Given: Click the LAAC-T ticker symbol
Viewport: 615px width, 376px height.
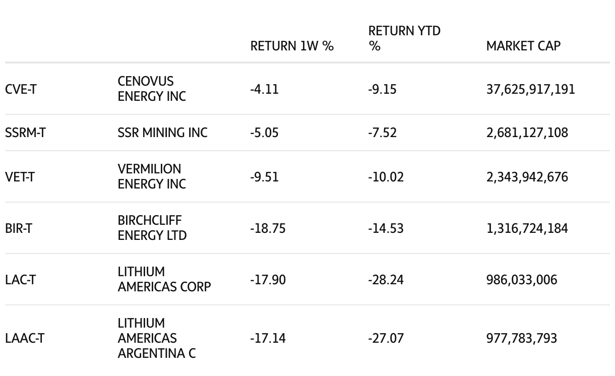Looking at the screenshot, I should click(x=24, y=338).
